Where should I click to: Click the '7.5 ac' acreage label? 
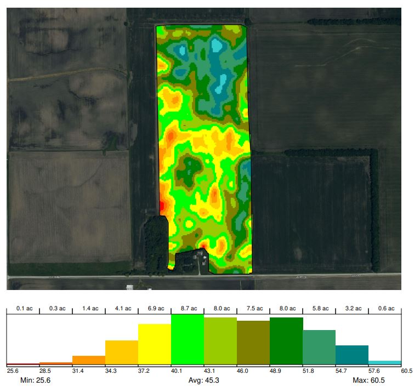(x=255, y=308)
